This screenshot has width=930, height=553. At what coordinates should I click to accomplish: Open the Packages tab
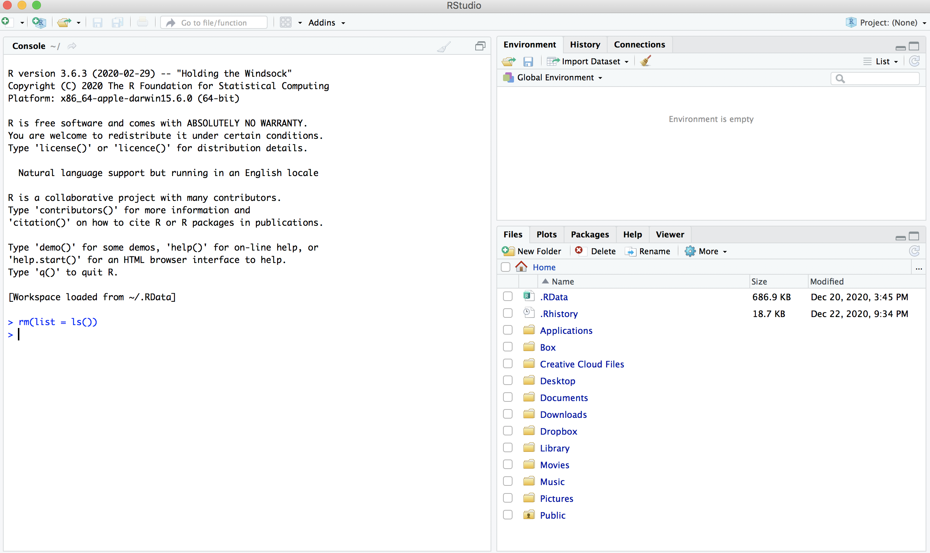pyautogui.click(x=589, y=234)
